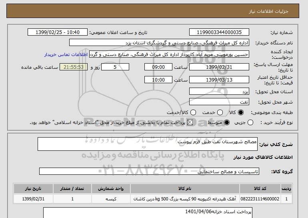Click the price validity date 1399/03/13
This screenshot has width=308, height=218.
pos(219,80)
